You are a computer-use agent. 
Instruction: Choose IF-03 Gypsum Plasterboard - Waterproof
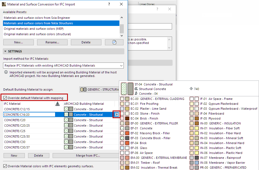pyautogui.click(x=224, y=109)
